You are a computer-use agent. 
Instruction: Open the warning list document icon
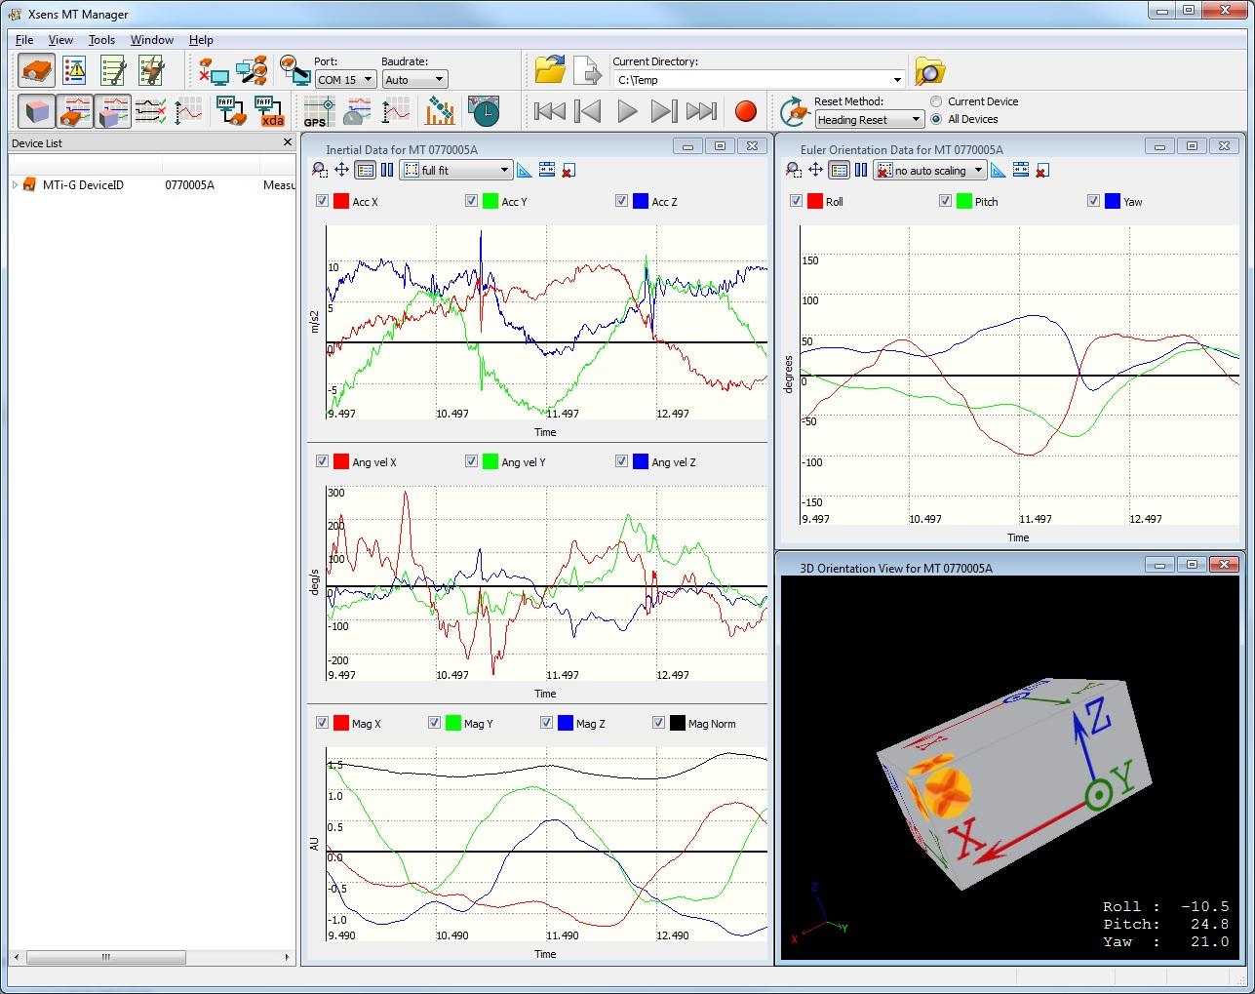pos(74,71)
